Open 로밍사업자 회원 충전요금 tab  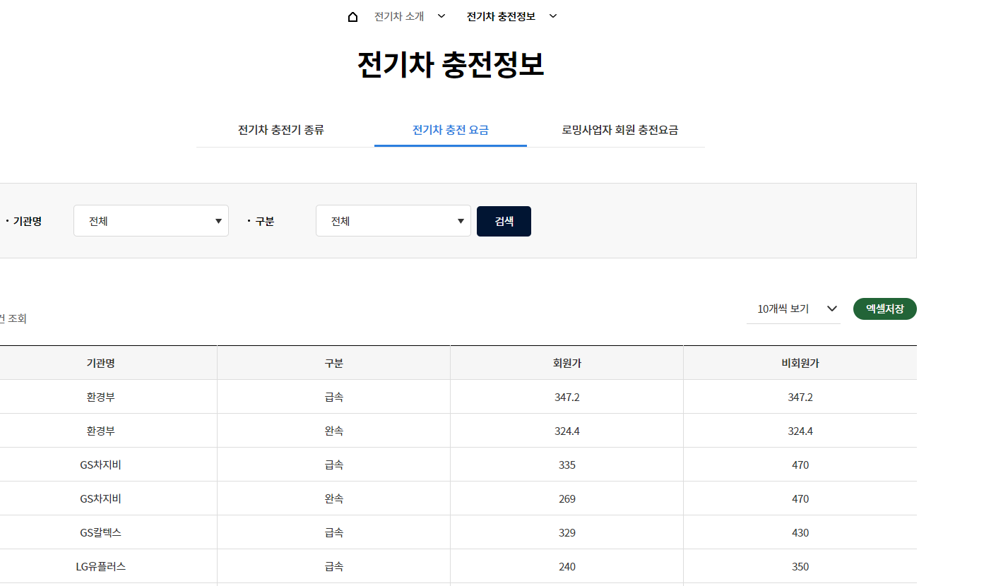[620, 130]
